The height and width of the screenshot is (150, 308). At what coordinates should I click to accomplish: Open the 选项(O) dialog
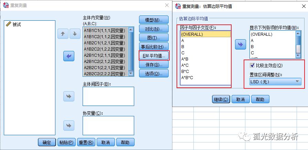tap(154, 73)
